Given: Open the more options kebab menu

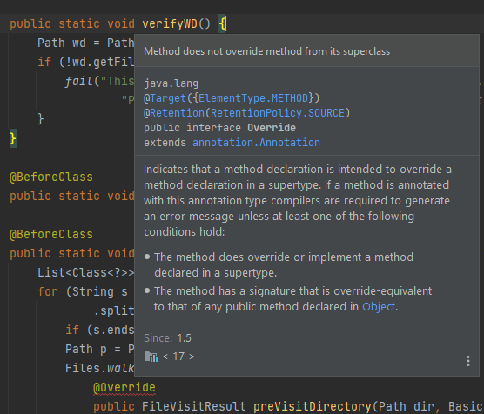Looking at the screenshot, I should 468,361.
